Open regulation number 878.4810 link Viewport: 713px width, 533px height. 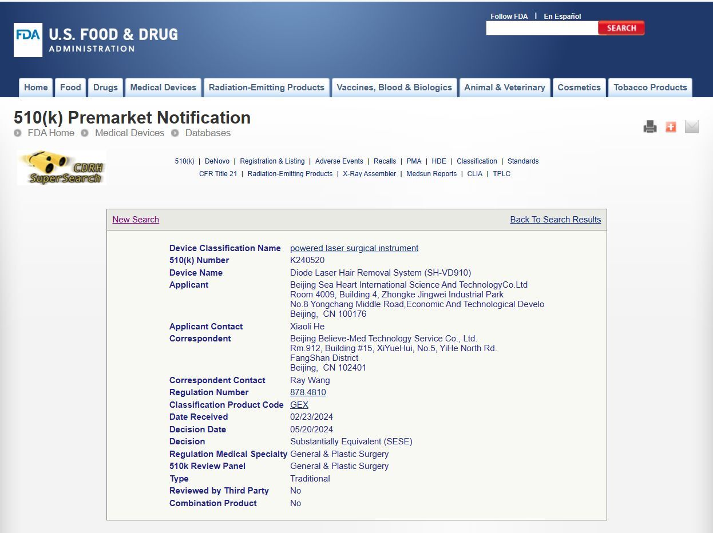(308, 392)
